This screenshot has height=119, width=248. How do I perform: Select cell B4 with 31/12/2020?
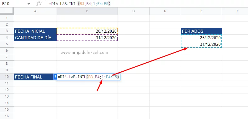[87, 38]
